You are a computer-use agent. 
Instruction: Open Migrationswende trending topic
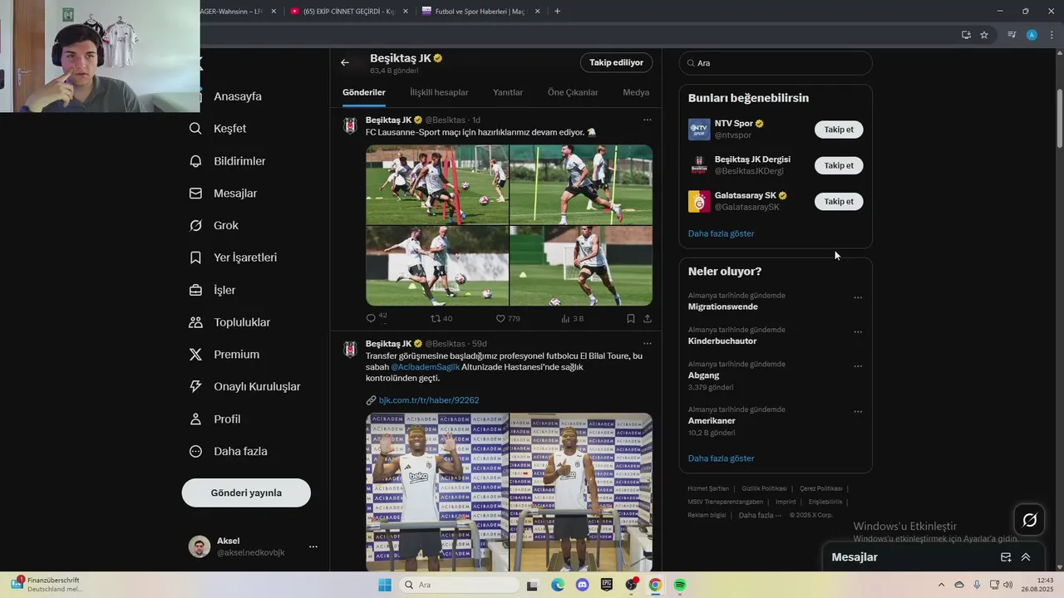[723, 307]
